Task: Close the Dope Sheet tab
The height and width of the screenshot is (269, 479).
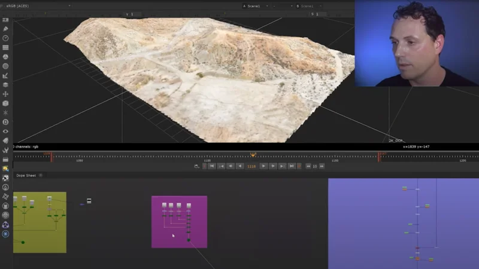Action: click(41, 175)
